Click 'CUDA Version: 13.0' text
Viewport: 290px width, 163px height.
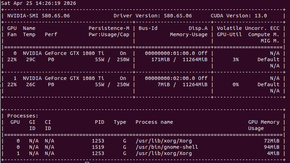point(239,16)
